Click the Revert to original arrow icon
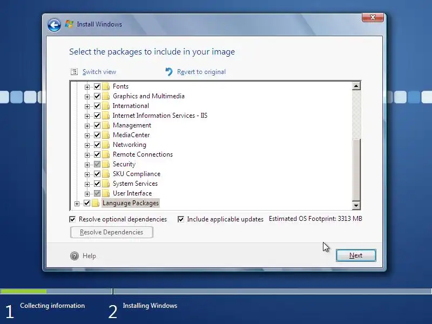 click(x=169, y=72)
